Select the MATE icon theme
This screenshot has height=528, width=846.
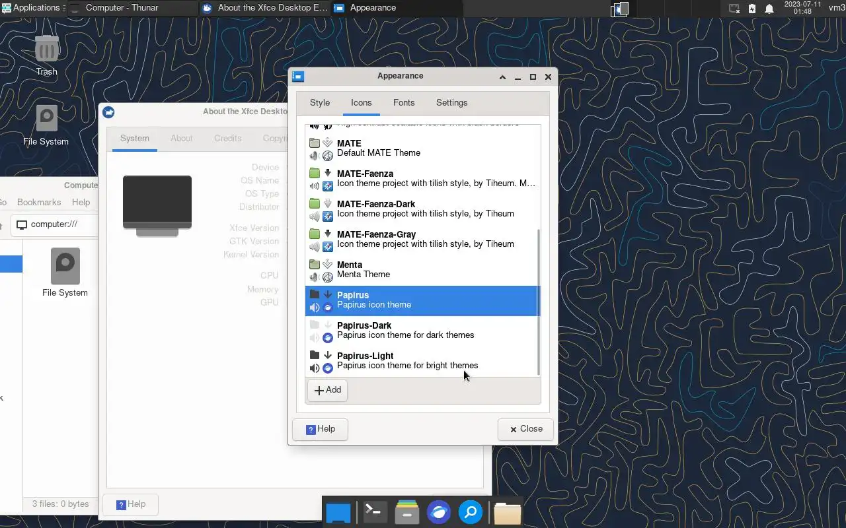(422, 148)
